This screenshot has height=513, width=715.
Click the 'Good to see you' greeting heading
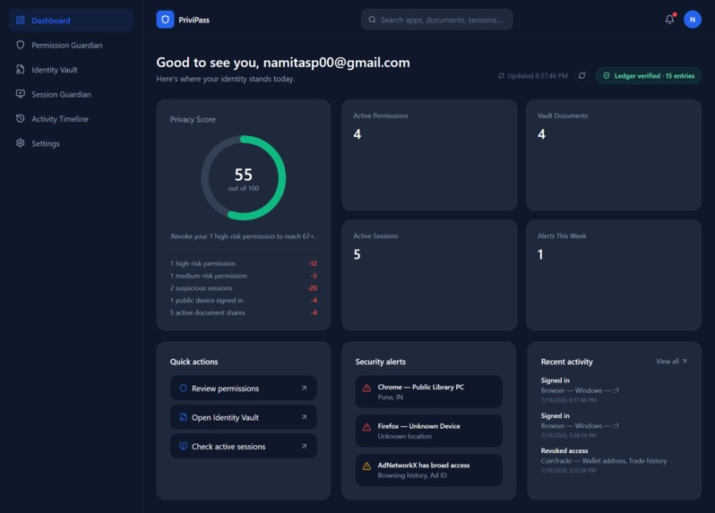tap(283, 63)
